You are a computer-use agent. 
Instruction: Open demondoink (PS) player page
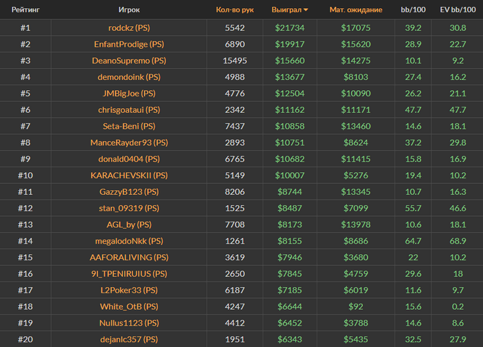129,77
